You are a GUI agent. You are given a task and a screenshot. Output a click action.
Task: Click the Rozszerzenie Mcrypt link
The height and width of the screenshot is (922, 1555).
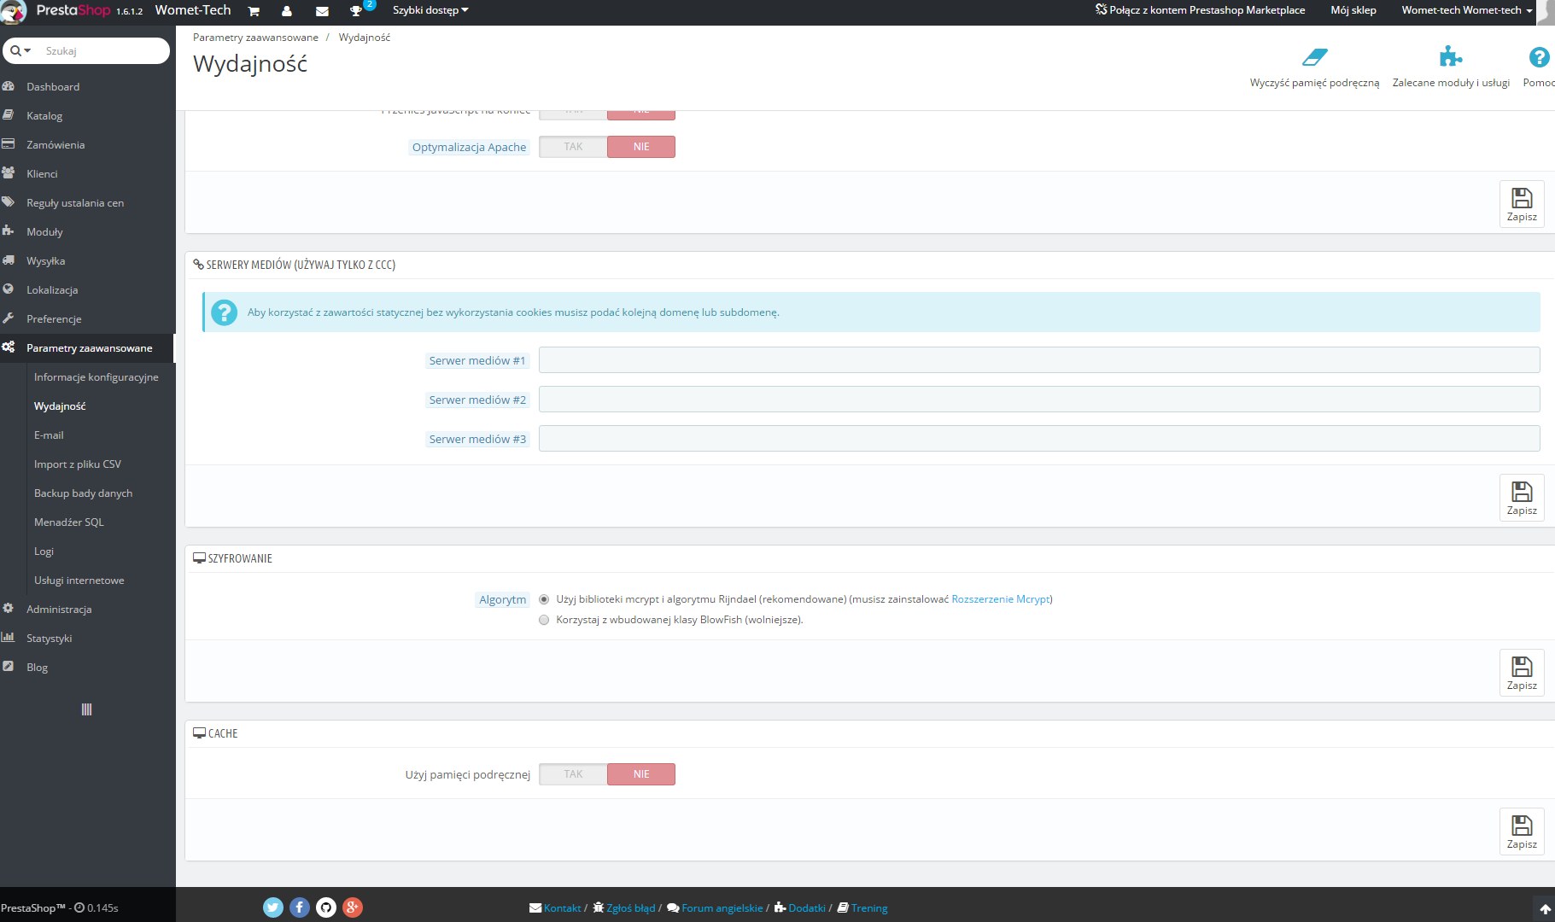[x=1001, y=599]
